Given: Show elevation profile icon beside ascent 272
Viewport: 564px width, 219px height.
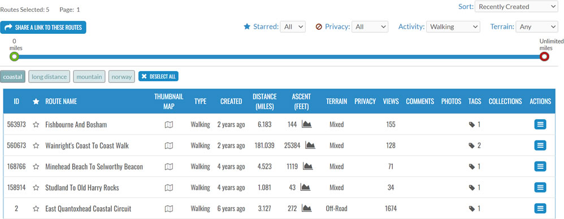Looking at the screenshot, I should (306, 208).
